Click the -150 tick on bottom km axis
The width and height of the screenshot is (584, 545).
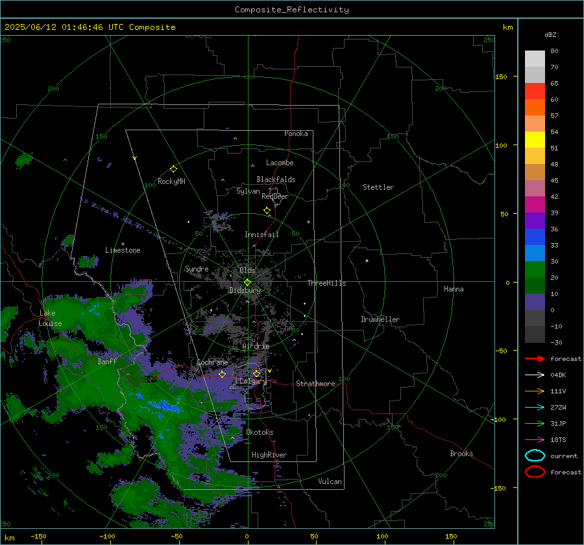(38, 537)
